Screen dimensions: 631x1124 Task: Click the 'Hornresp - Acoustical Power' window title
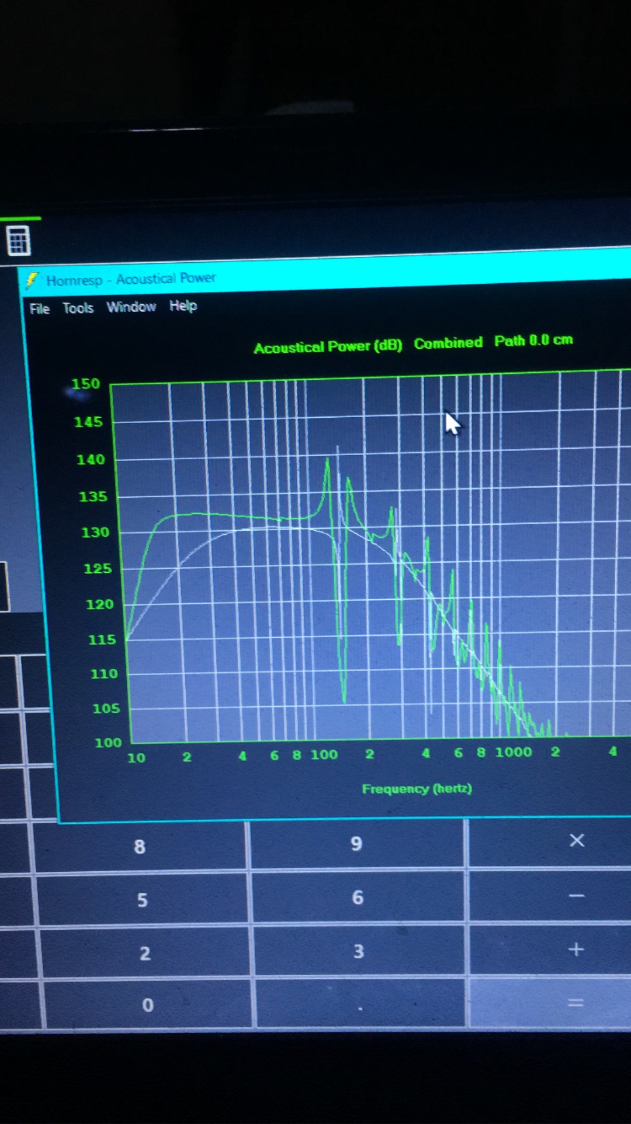coord(131,279)
